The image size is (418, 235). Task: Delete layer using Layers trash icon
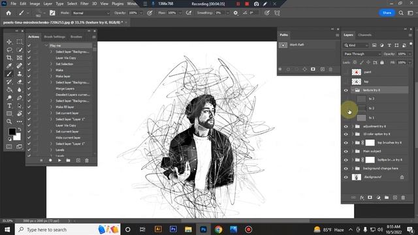(x=403, y=197)
